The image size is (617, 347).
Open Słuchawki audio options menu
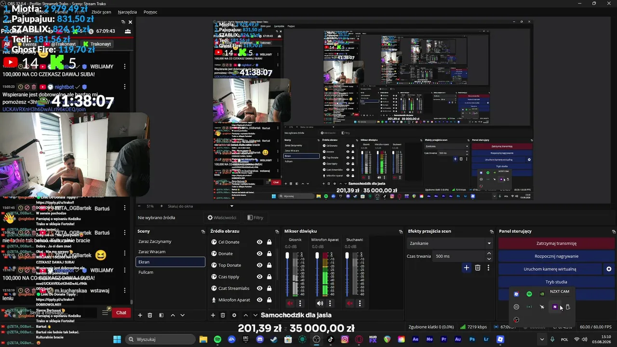[x=360, y=303]
